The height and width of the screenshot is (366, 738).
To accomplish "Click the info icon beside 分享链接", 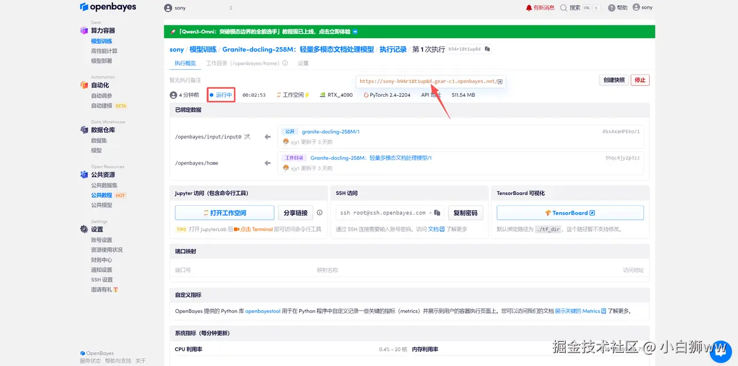I will click(x=319, y=213).
